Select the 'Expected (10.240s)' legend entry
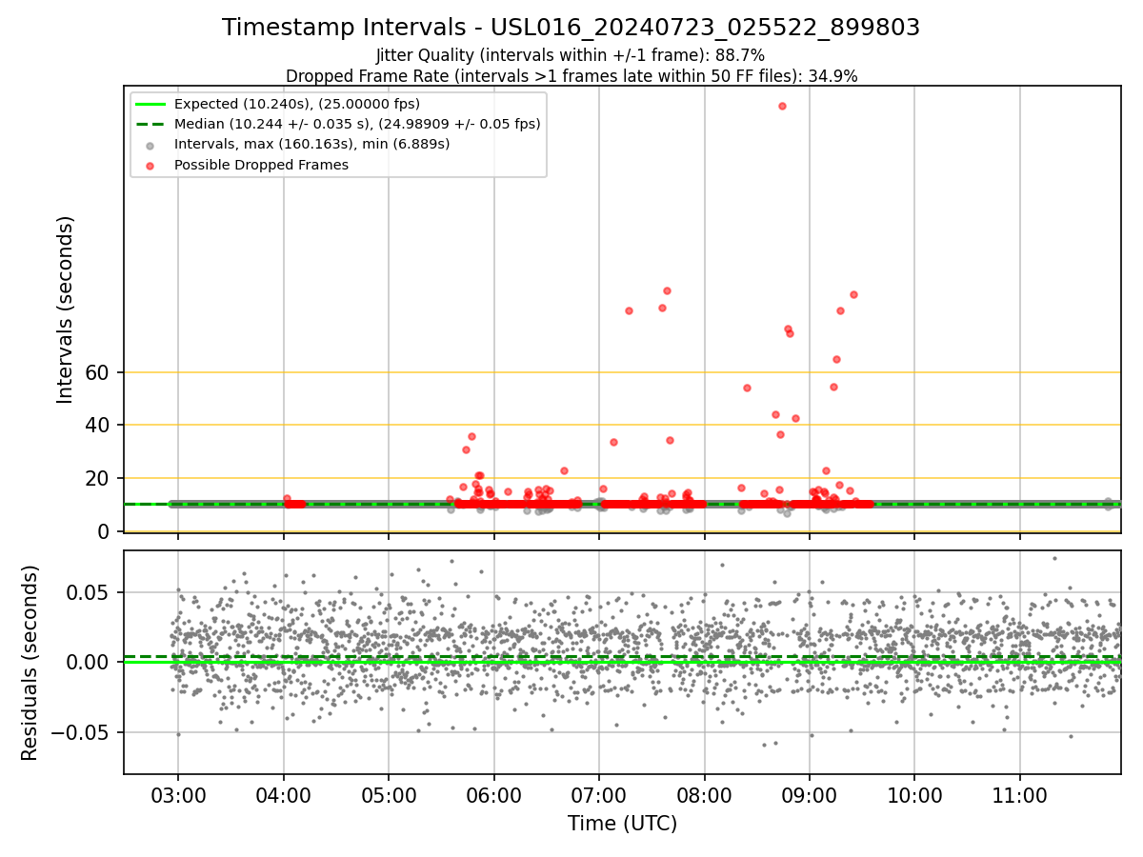Image resolution: width=1143 pixels, height=857 pixels. [x=297, y=104]
